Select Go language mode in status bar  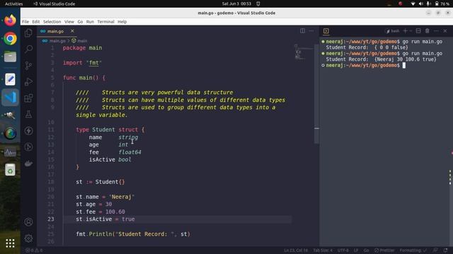[366, 250]
